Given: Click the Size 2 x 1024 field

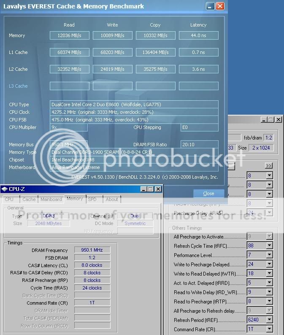Looking at the screenshot, I should click(261, 147).
